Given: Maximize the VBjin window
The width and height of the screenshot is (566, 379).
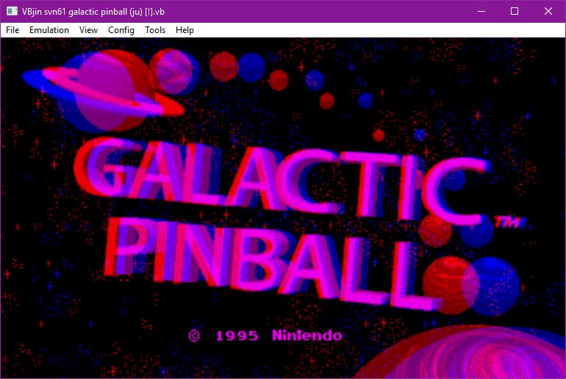Looking at the screenshot, I should 515,11.
